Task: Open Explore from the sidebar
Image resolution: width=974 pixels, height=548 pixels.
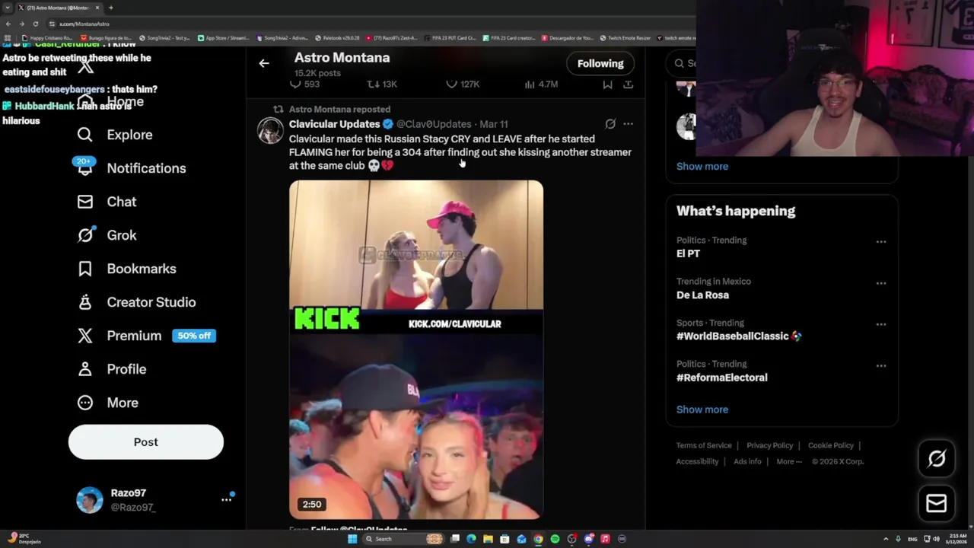Action: (114, 135)
